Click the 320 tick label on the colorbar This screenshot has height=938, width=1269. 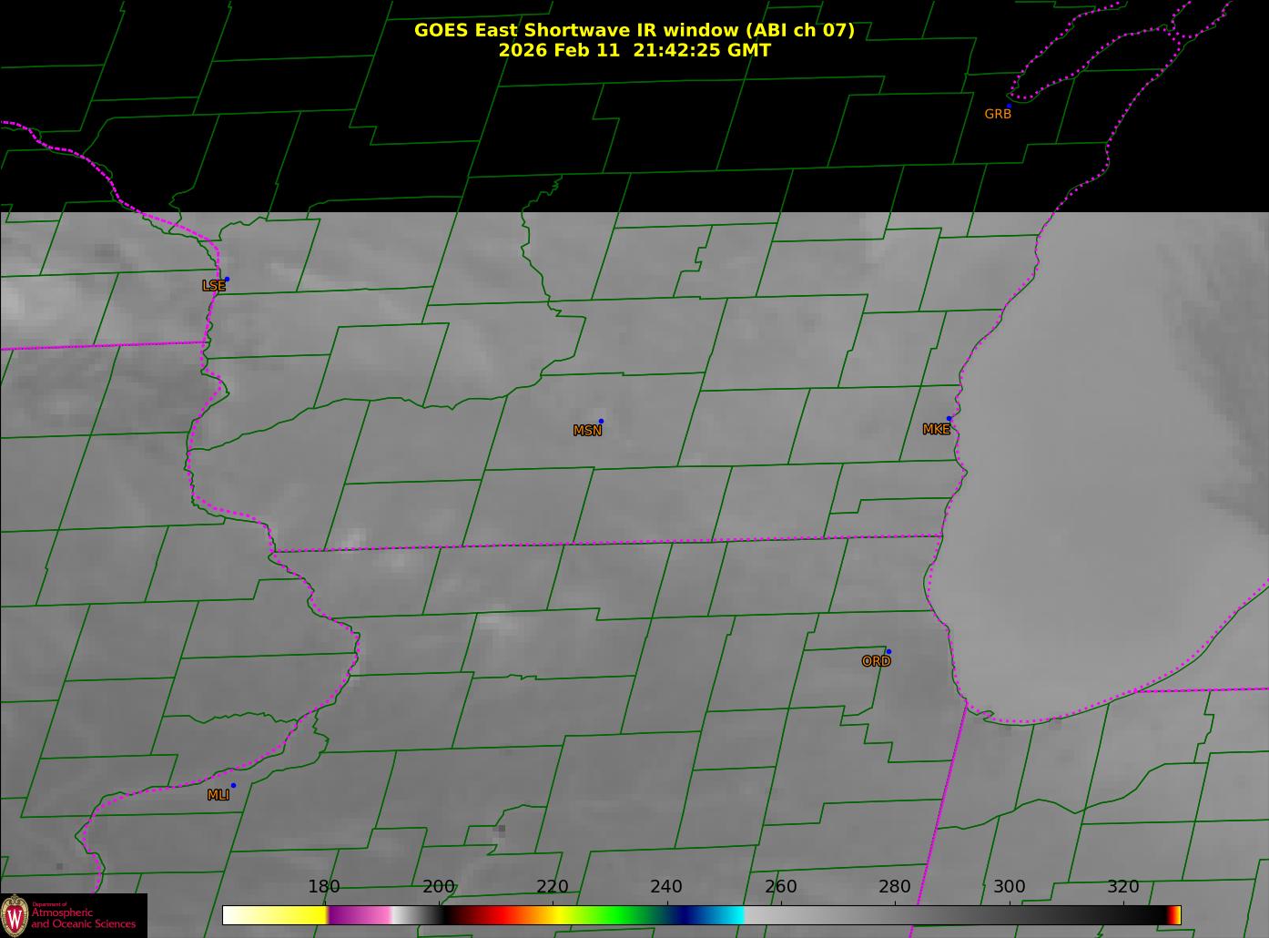point(1123,887)
